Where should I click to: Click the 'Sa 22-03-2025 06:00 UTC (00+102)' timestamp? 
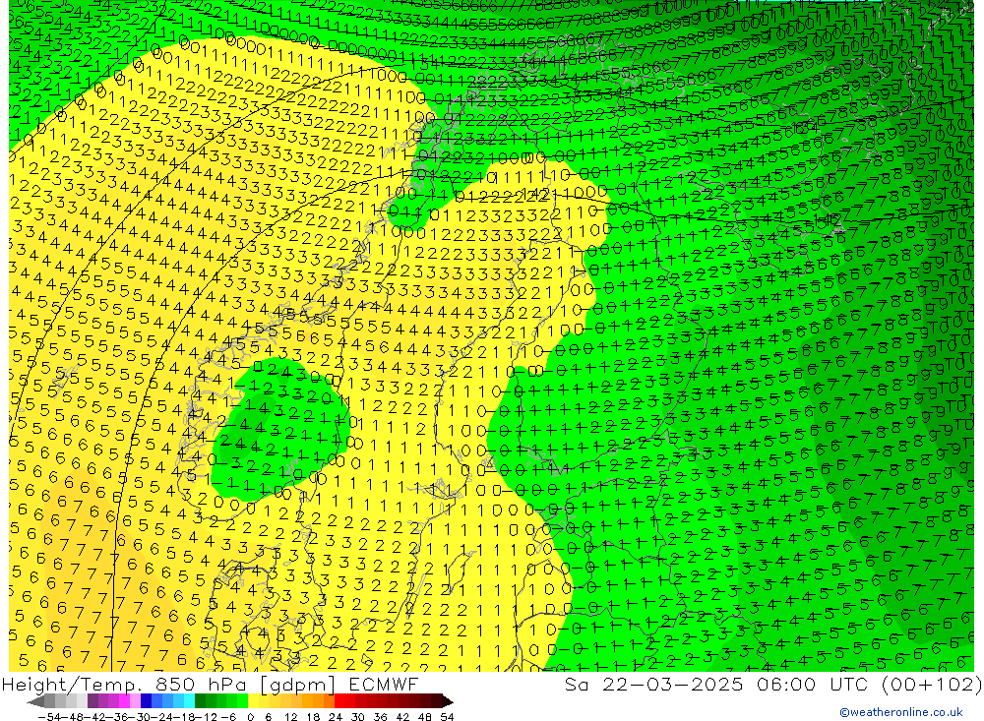tap(773, 684)
